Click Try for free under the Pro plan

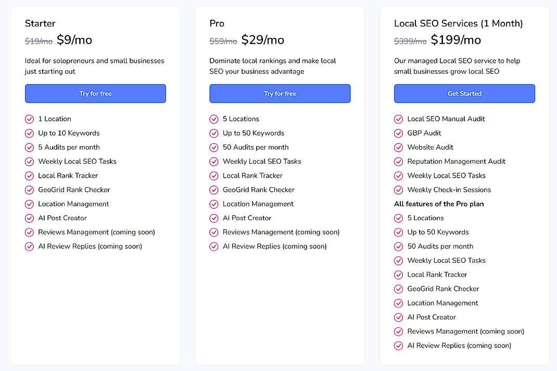[280, 94]
